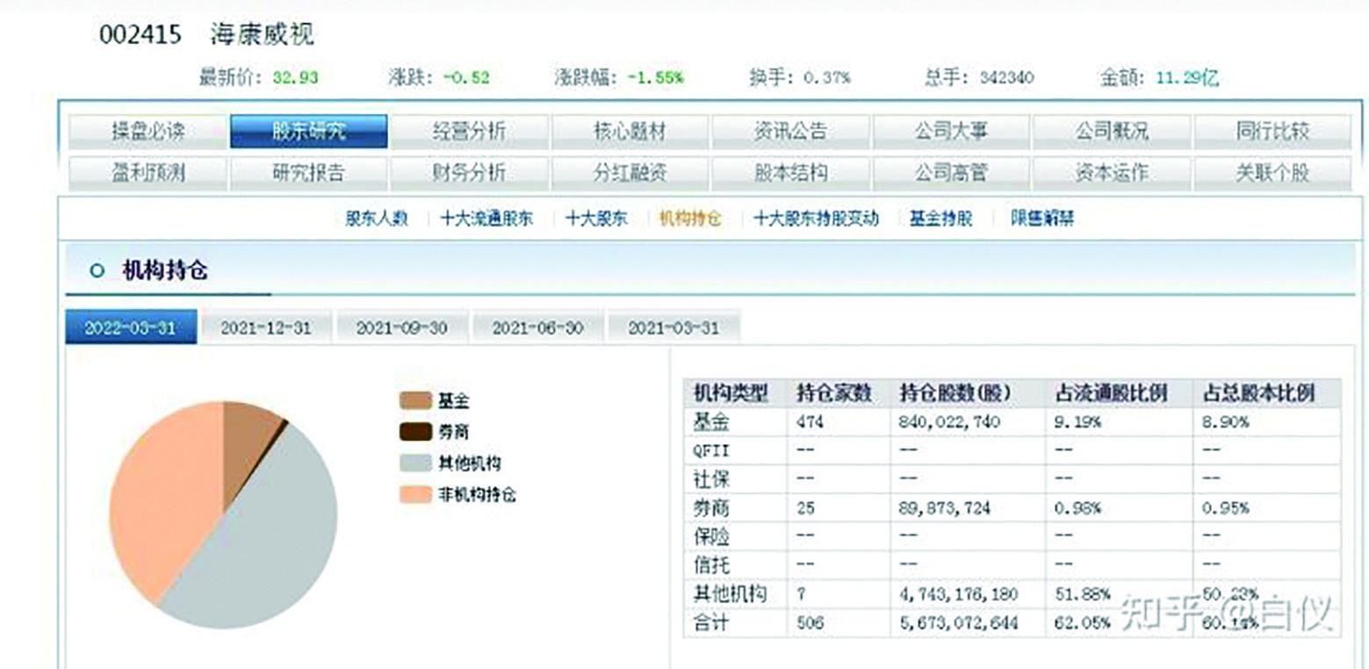View the 限售解禁 information
This screenshot has width=1369, height=669.
[x=1043, y=219]
